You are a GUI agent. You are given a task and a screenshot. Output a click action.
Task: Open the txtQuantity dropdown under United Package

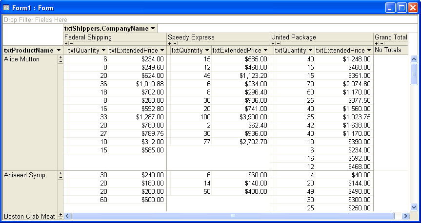(310, 51)
